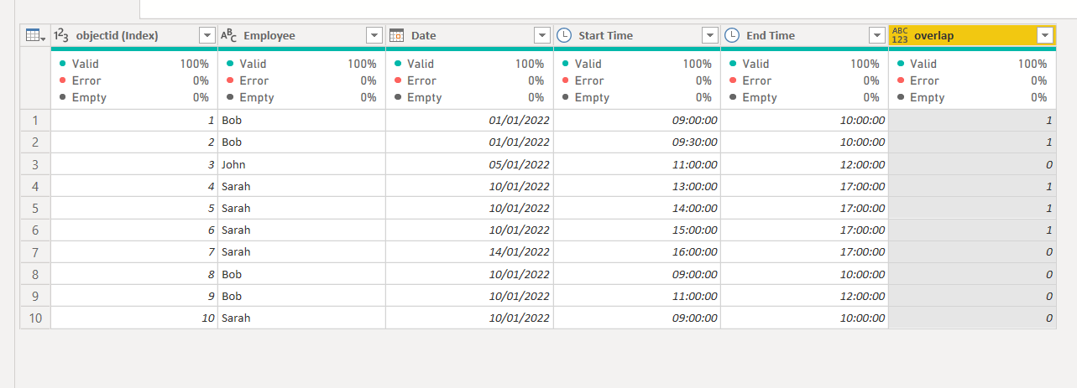Viewport: 1077px width, 388px height.
Task: Click Start Time cell 14:00:00 in row 5
Action: [x=637, y=208]
